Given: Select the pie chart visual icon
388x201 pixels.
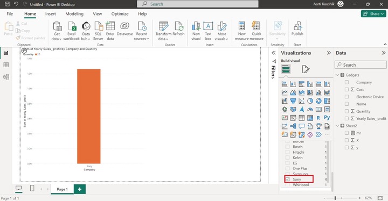Looking at the screenshot, I should pos(310,101).
